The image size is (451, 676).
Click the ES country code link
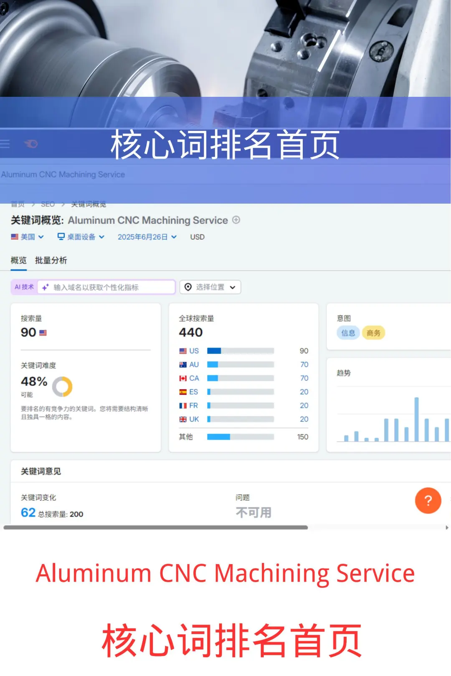194,392
